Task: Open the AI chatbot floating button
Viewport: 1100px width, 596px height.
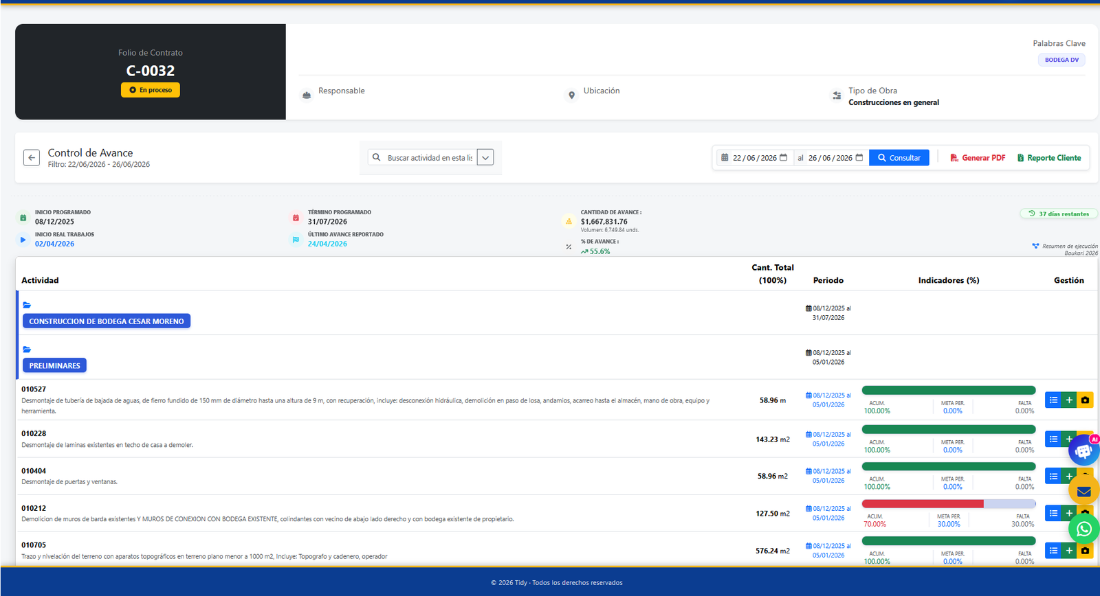Action: 1084,450
